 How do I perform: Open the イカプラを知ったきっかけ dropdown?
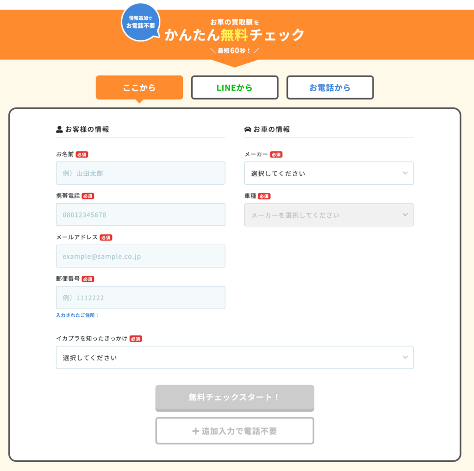[x=235, y=358]
